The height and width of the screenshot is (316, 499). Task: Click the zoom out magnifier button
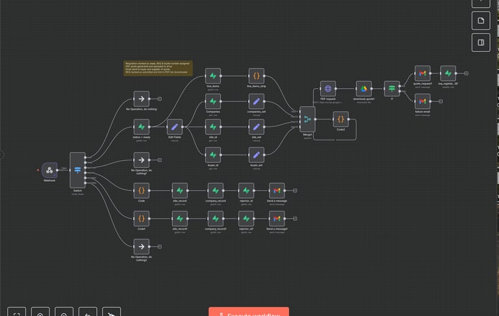[x=64, y=312]
